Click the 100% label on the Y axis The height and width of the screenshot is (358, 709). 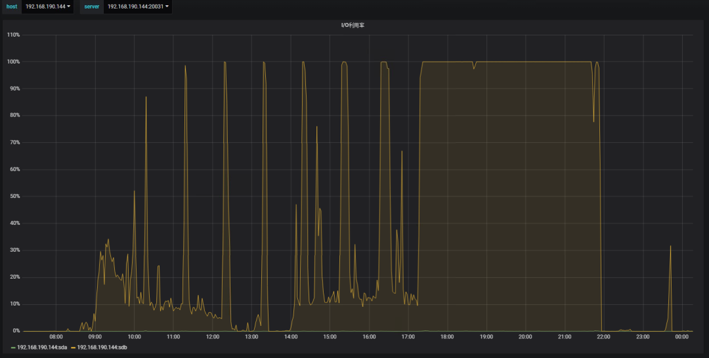pyautogui.click(x=13, y=62)
